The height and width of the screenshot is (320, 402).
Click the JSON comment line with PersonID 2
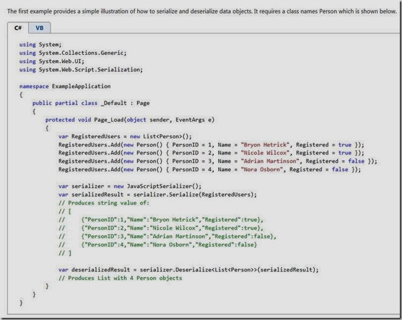pyautogui.click(x=161, y=228)
